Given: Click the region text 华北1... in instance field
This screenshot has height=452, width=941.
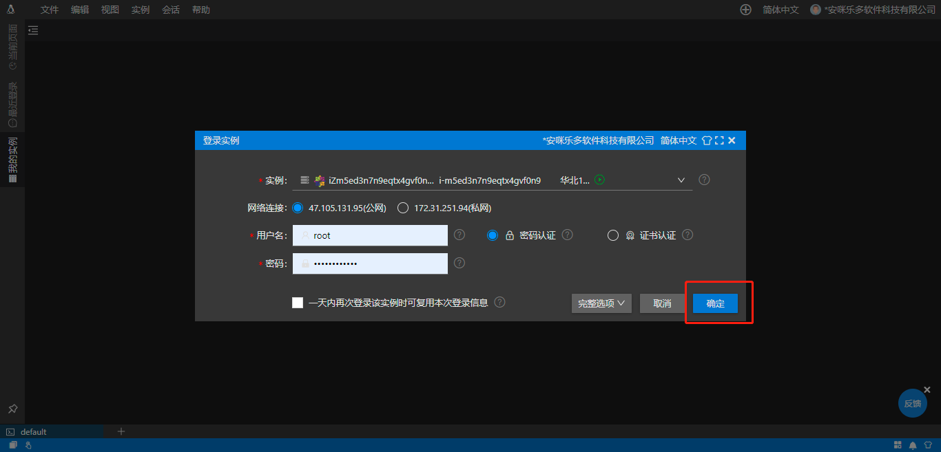Looking at the screenshot, I should (575, 180).
